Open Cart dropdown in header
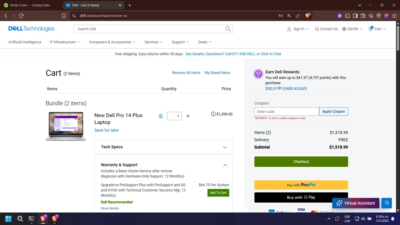Viewport: 400px width, 225px height. click(x=377, y=29)
